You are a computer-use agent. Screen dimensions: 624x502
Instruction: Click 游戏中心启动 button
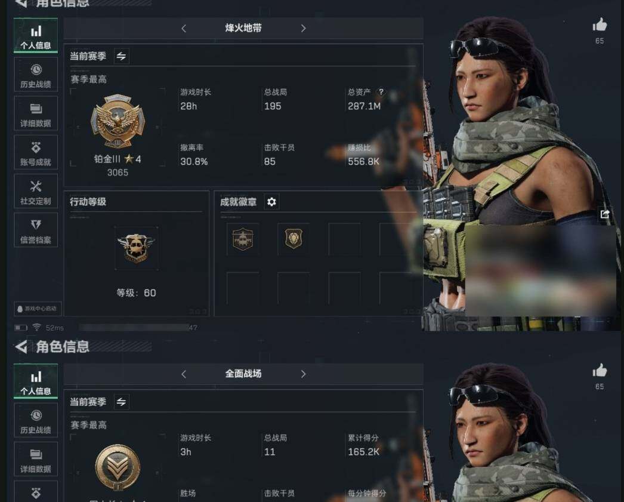click(x=38, y=309)
